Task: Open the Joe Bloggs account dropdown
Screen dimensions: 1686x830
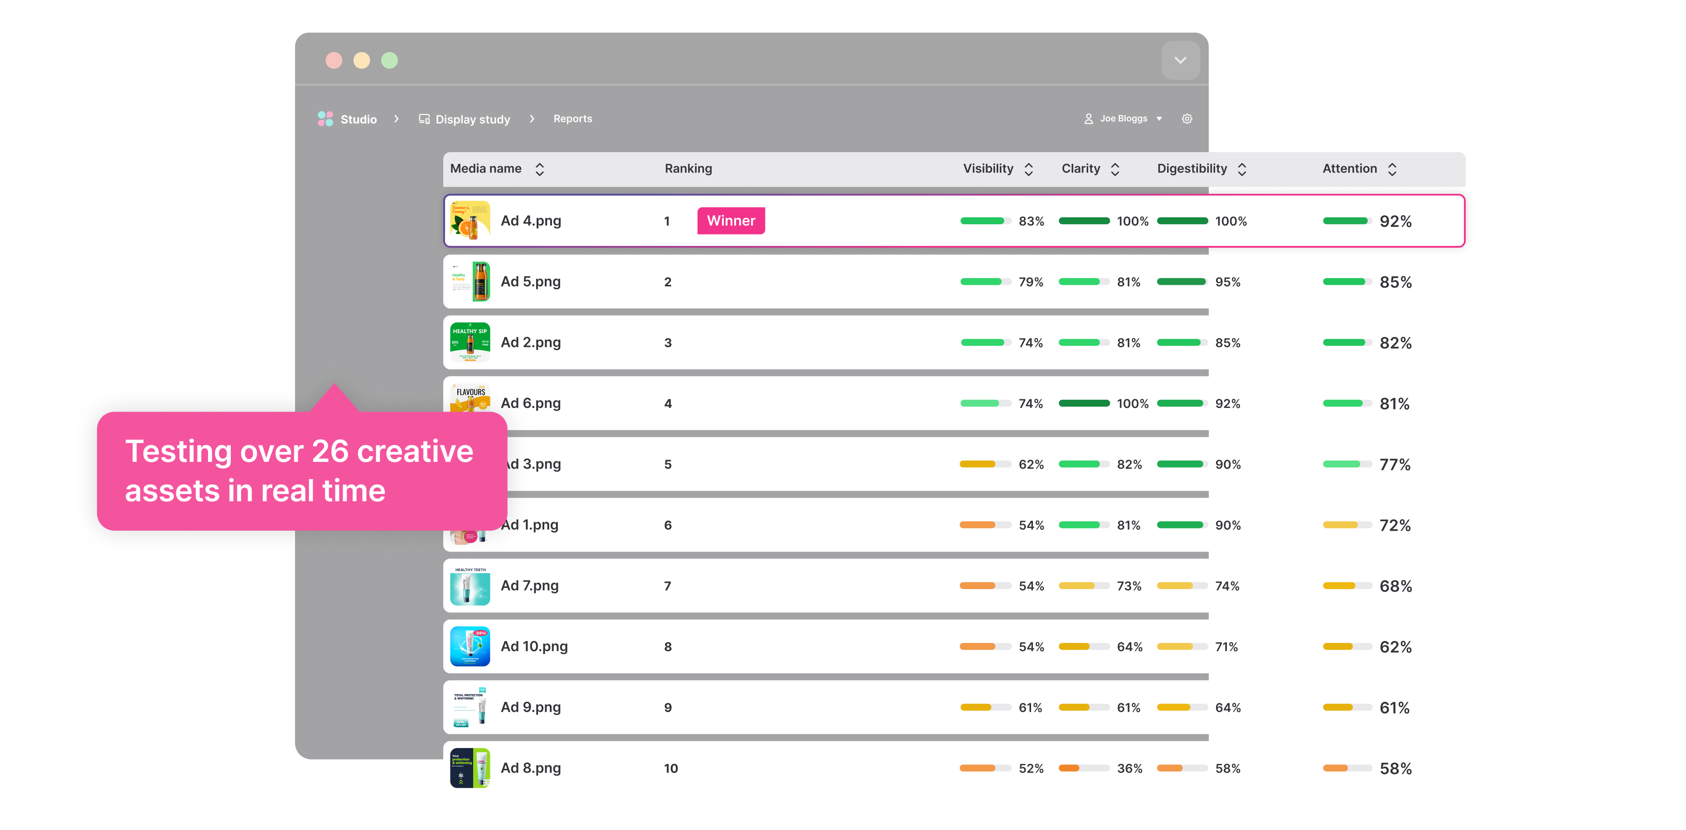Action: pyautogui.click(x=1159, y=118)
